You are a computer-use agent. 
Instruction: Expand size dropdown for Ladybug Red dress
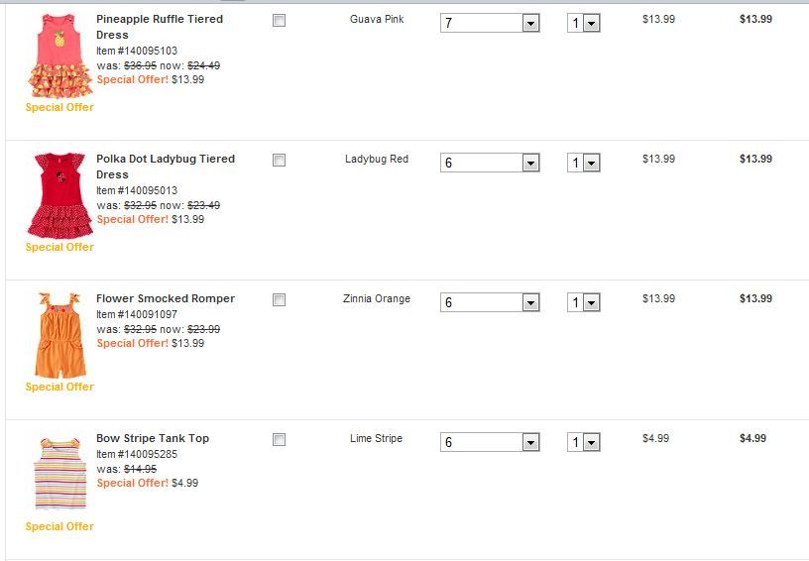click(489, 163)
